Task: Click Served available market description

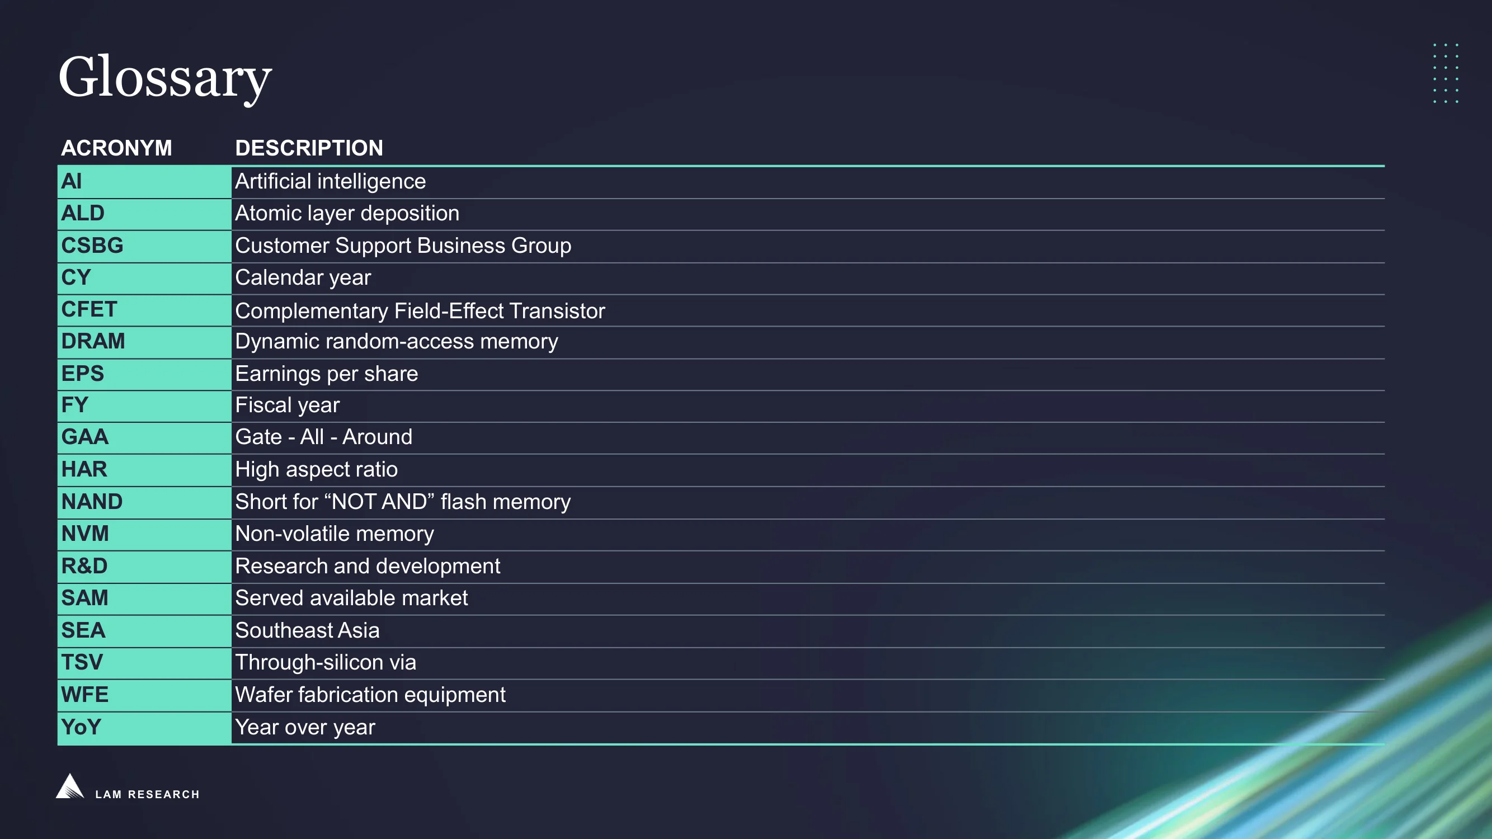Action: click(351, 598)
